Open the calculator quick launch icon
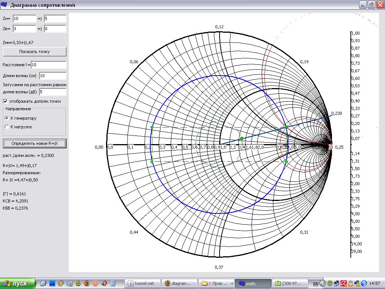 point(112,283)
